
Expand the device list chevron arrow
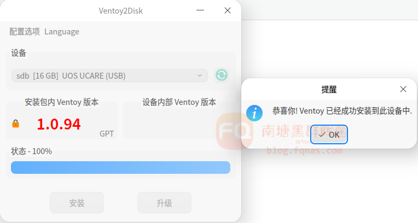(200, 75)
